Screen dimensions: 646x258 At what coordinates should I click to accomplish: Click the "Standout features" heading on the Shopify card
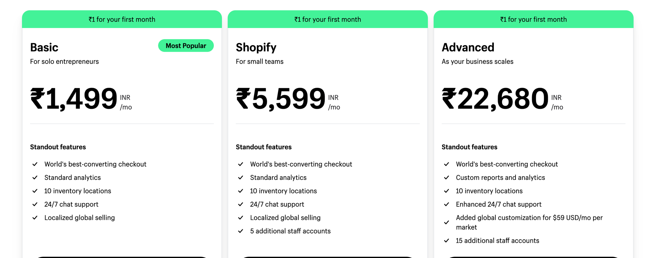[264, 147]
